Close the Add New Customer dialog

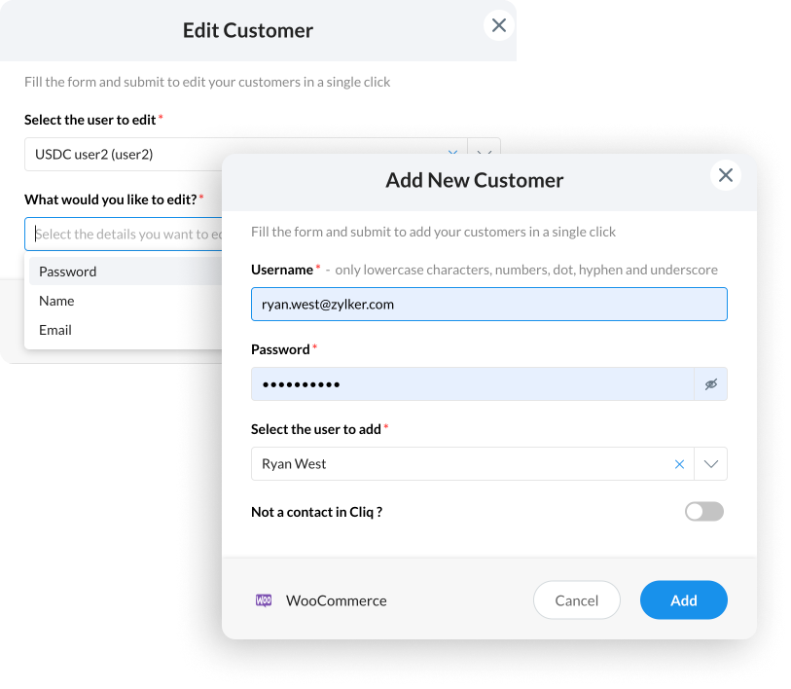coord(725,175)
